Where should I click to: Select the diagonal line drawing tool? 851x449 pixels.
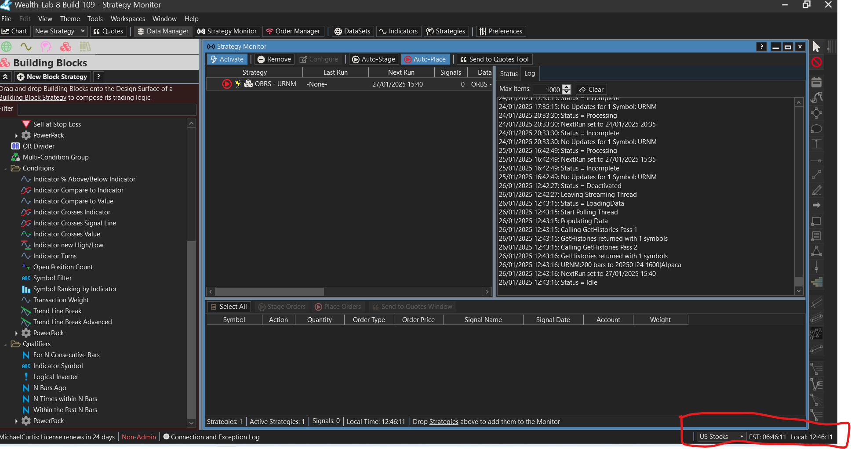(816, 175)
